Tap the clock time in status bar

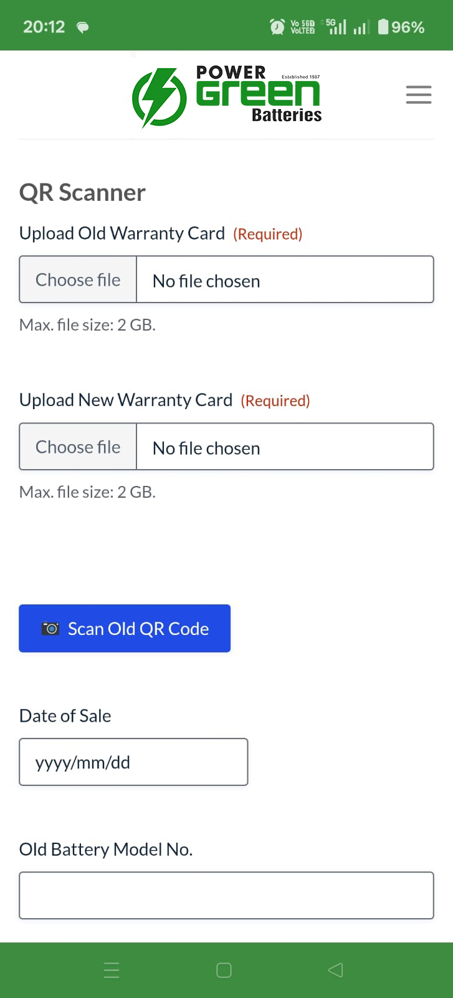[44, 27]
